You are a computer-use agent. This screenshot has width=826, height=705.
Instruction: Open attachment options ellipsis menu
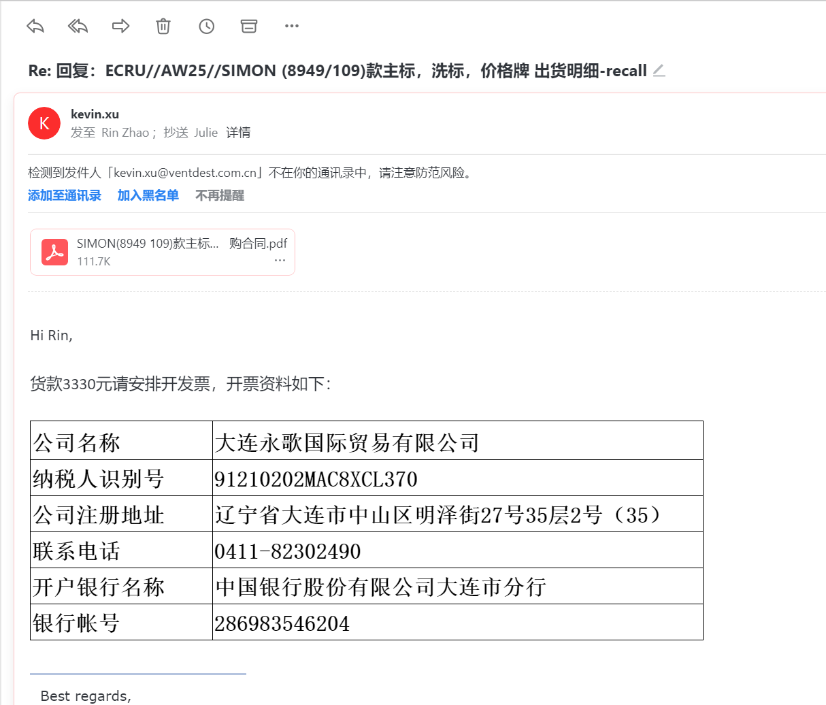(280, 261)
